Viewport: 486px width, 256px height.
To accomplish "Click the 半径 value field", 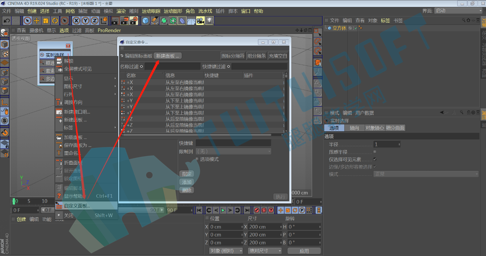I will point(387,144).
